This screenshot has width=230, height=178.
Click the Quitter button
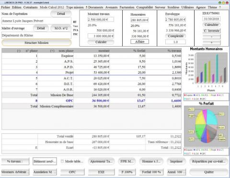tap(209, 172)
